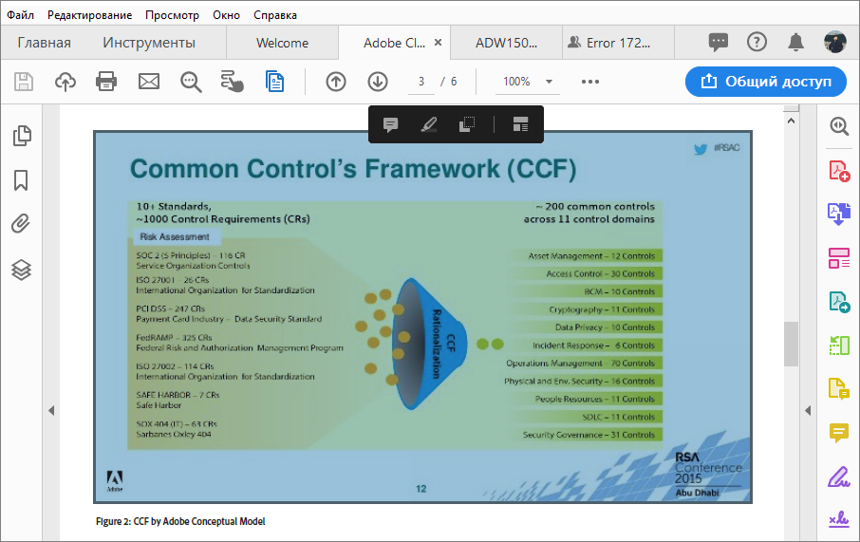The height and width of the screenshot is (542, 860).
Task: Open the notifications bell
Action: click(795, 42)
